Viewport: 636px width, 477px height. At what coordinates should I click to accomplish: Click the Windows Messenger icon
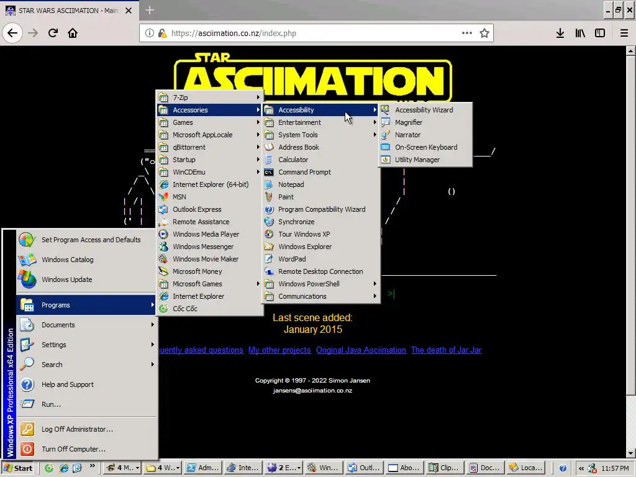[x=163, y=247]
